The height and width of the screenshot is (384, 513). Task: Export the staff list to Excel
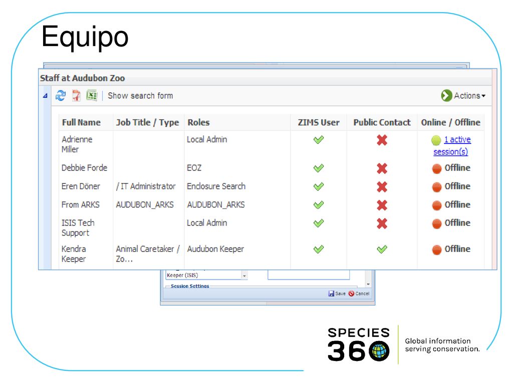92,95
